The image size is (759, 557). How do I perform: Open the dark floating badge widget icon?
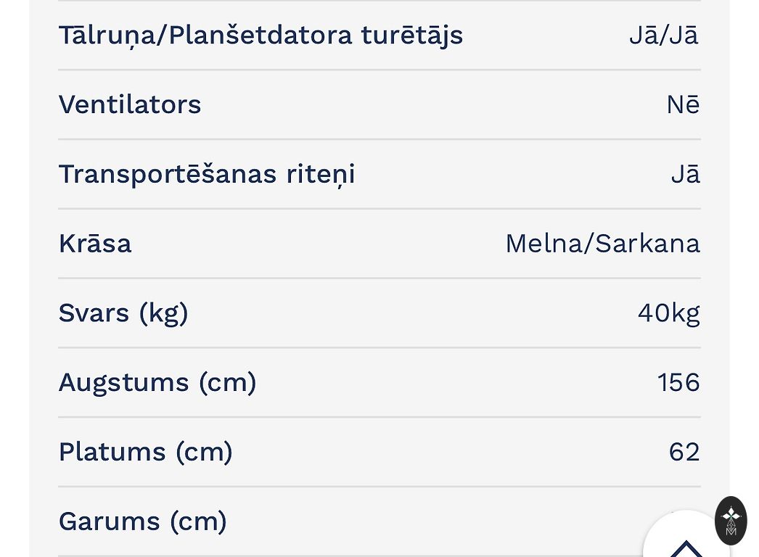731,520
